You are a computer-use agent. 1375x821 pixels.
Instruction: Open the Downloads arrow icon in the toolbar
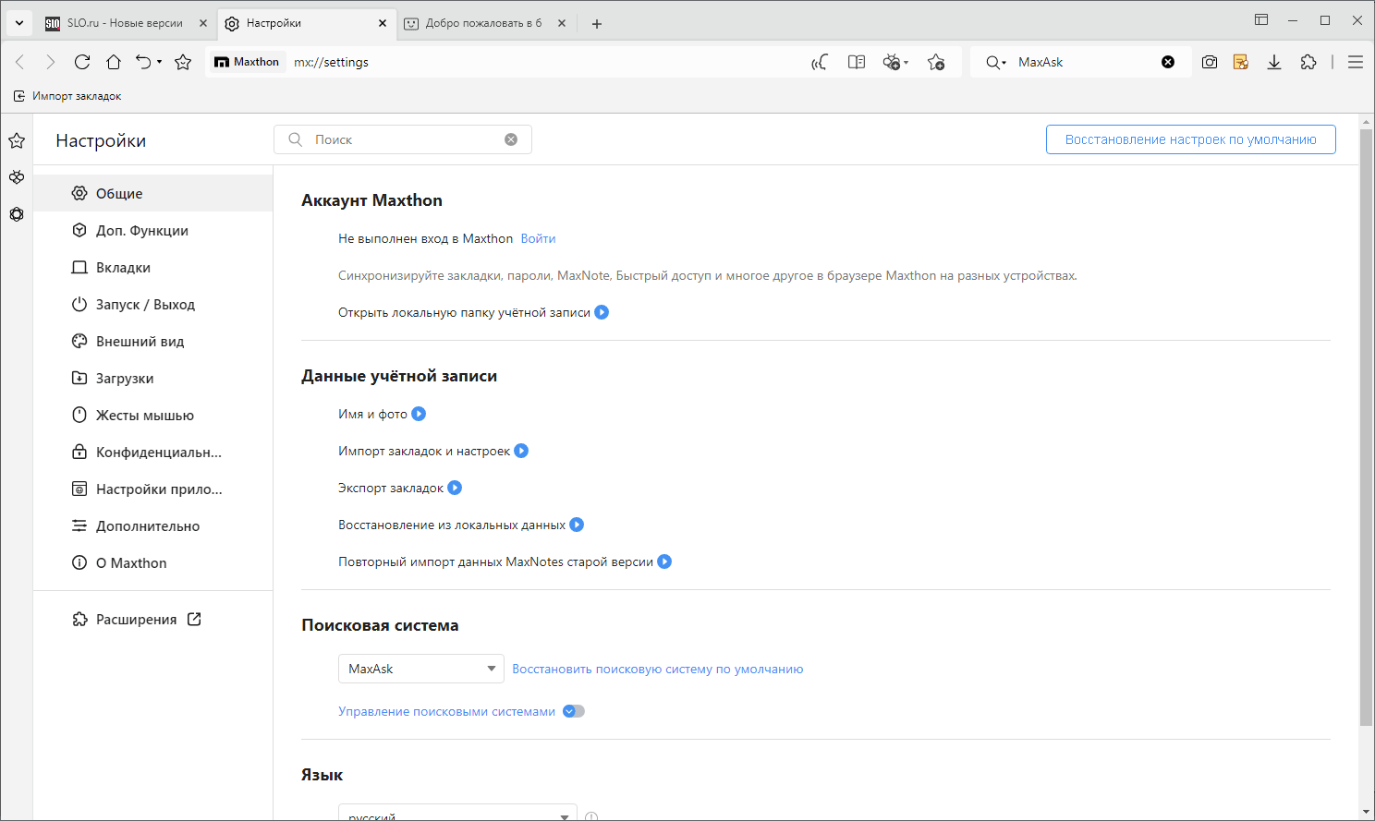1274,62
